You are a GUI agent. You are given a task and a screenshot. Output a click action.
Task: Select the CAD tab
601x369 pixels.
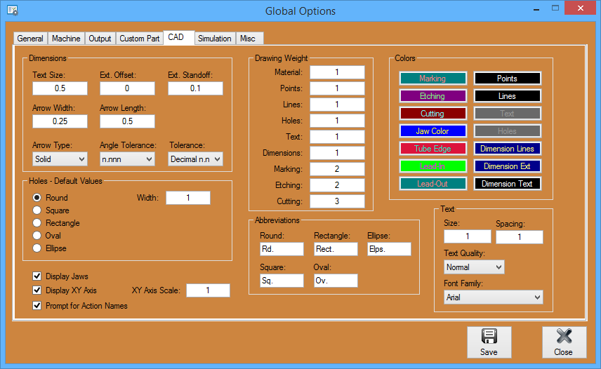click(179, 37)
